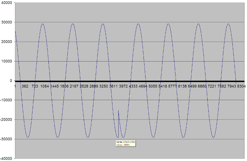
Task: Click the last sine wave peak, rightmost crest
Action: 228,24
